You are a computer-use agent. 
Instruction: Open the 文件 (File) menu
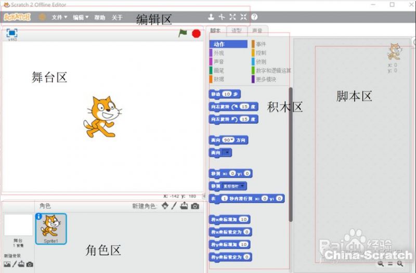pyautogui.click(x=59, y=17)
